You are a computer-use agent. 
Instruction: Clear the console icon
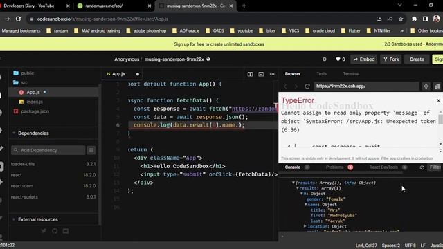point(422,167)
